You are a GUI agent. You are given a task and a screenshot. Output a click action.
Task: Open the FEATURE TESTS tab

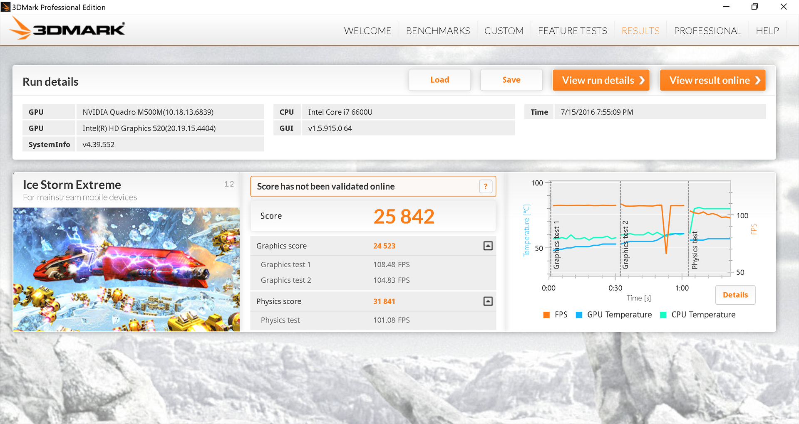[x=572, y=31]
